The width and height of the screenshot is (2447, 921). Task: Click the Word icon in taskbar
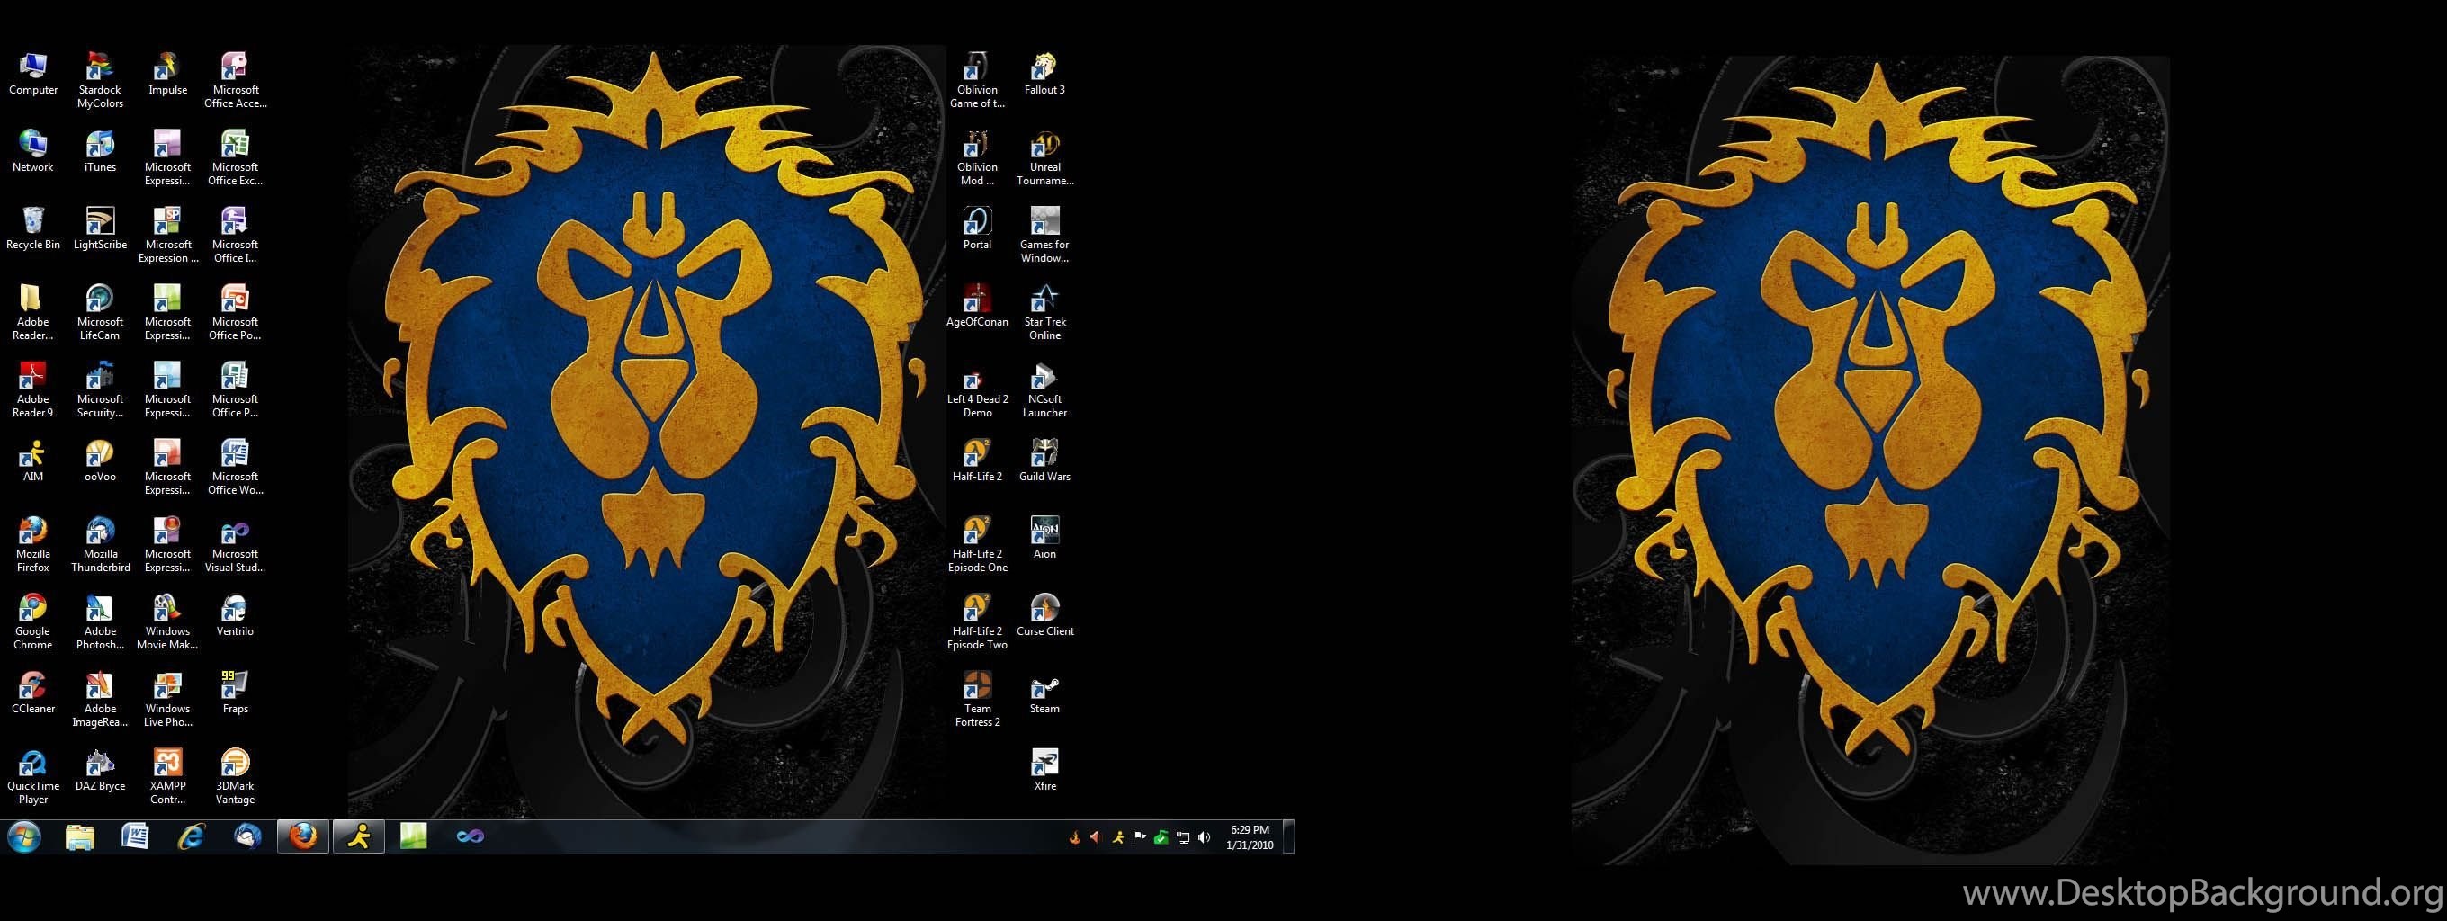[x=135, y=836]
